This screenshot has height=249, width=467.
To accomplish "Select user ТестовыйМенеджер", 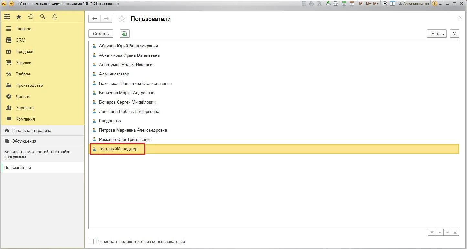I will pos(274,149).
